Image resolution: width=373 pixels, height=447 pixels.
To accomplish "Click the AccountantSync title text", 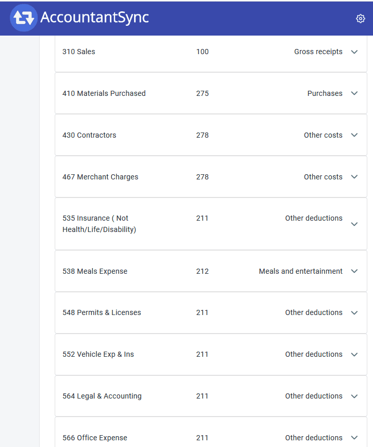I will (x=94, y=18).
